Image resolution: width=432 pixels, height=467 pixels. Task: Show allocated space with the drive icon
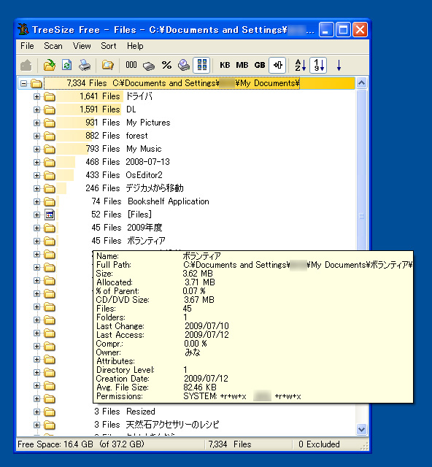click(149, 66)
